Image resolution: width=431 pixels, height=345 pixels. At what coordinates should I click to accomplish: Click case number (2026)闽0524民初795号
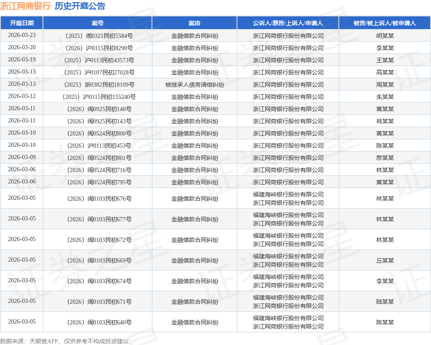pos(98,182)
